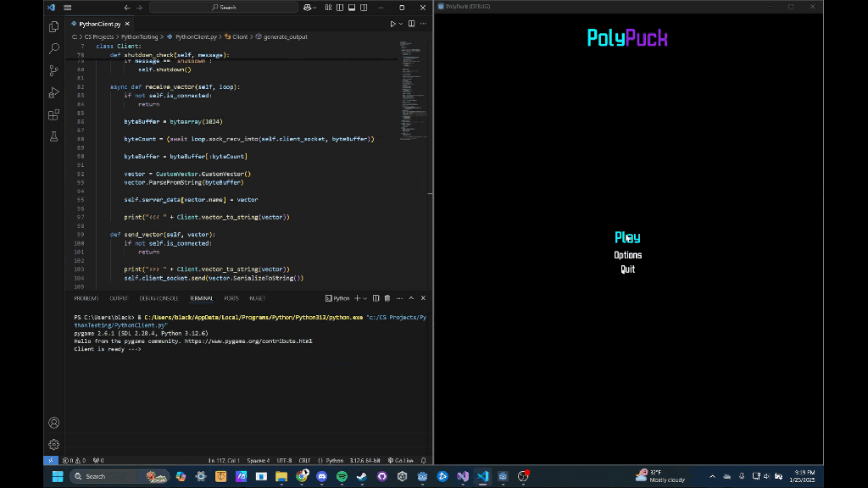Screen dimensions: 868x488
Task: Open the Source Control view
Action: click(x=53, y=70)
